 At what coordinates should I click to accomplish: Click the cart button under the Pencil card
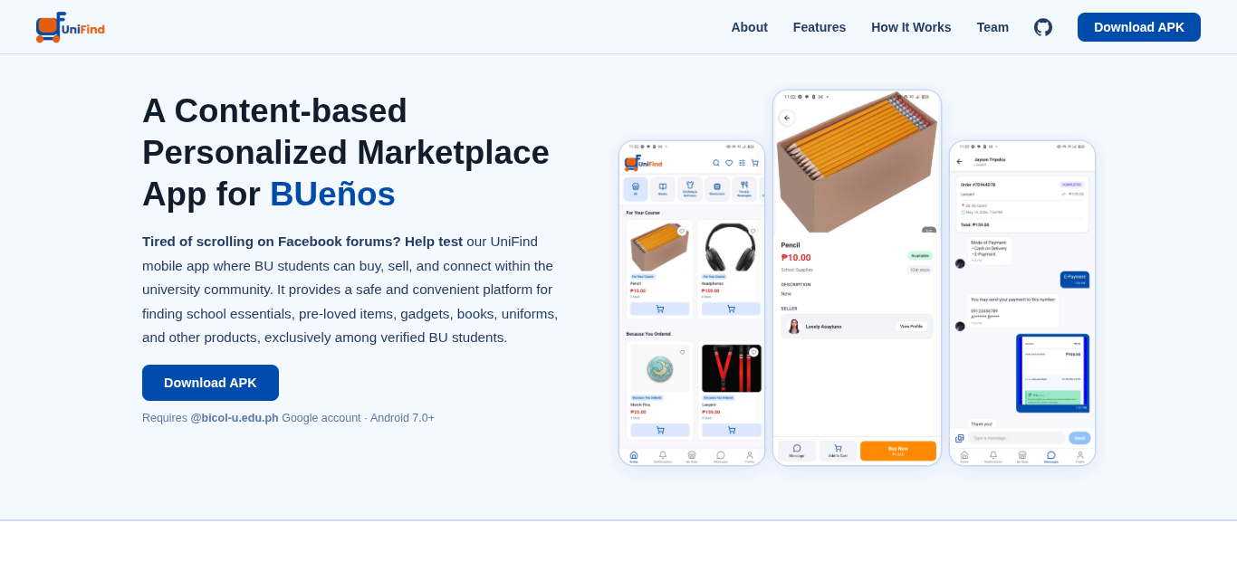660,309
